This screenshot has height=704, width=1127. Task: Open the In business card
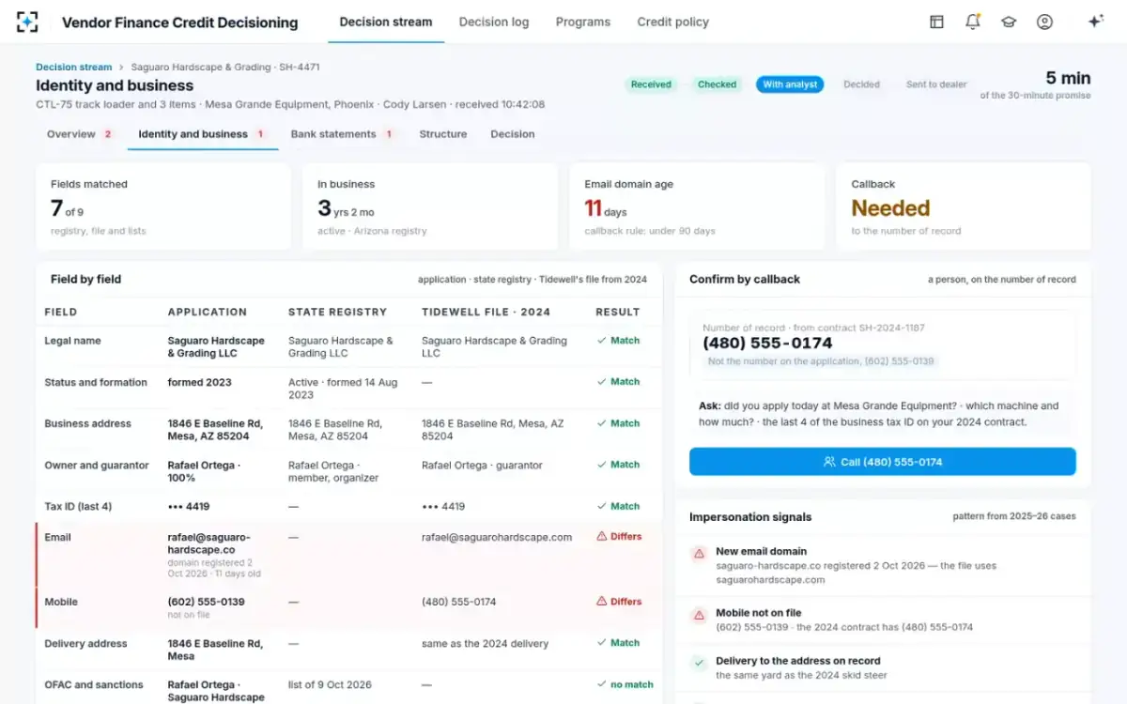(x=430, y=207)
